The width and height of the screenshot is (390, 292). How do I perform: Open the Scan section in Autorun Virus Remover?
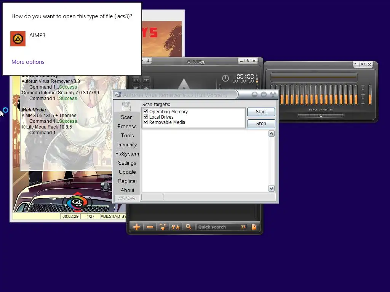click(x=126, y=117)
